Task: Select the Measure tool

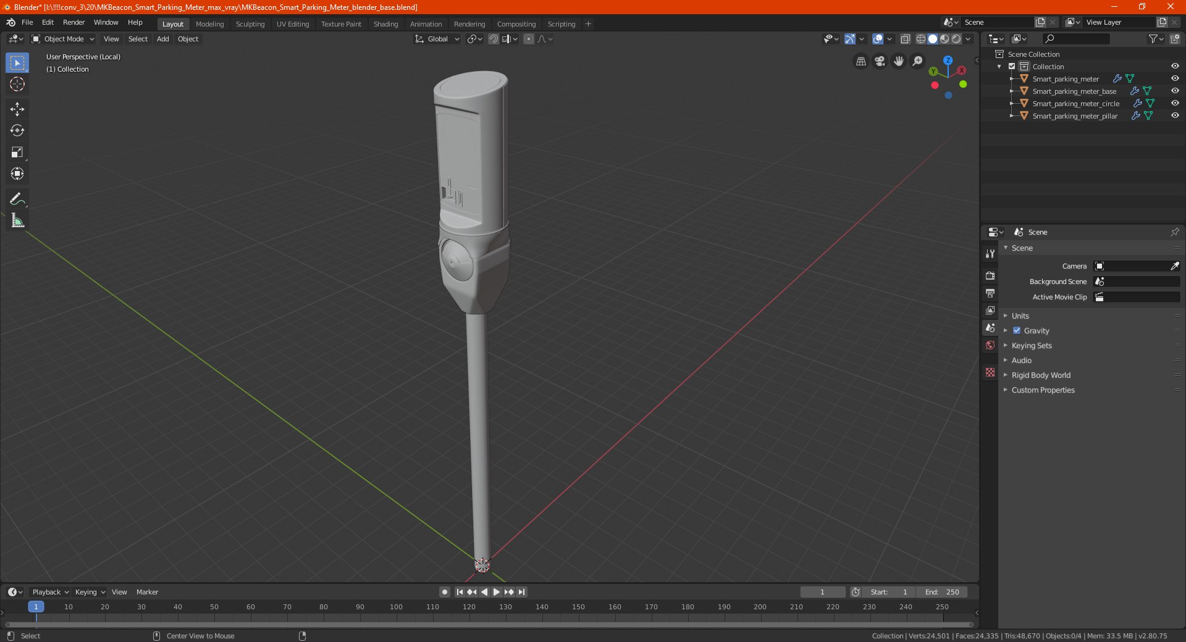Action: (17, 220)
